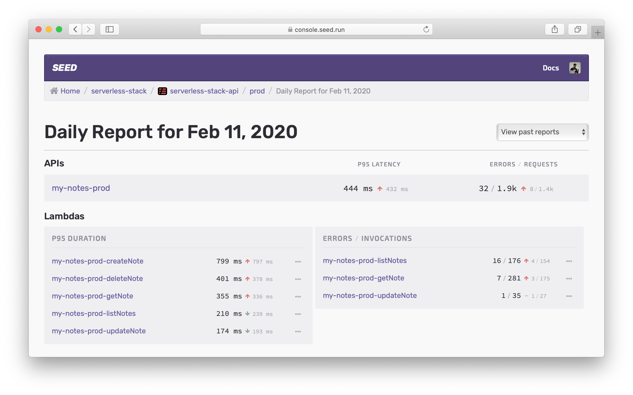Show all tabs overview button

coord(577,29)
